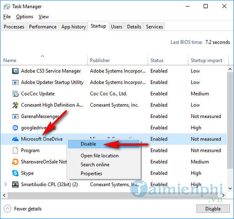The width and height of the screenshot is (234, 219).
Task: Click the CocCoc Update icon
Action: [x=15, y=94]
